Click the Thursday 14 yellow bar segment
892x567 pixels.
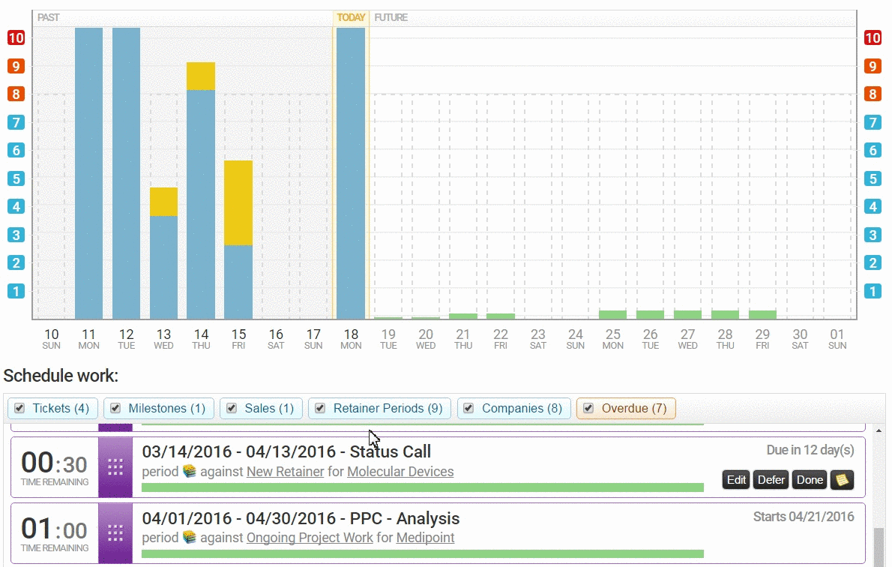click(201, 76)
